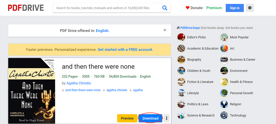
Task: Select the Most Popular category icon
Action: pos(224,37)
